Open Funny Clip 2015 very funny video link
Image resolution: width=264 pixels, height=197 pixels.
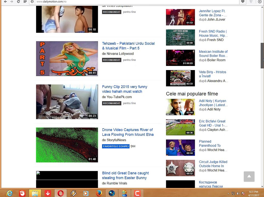[x=125, y=89]
